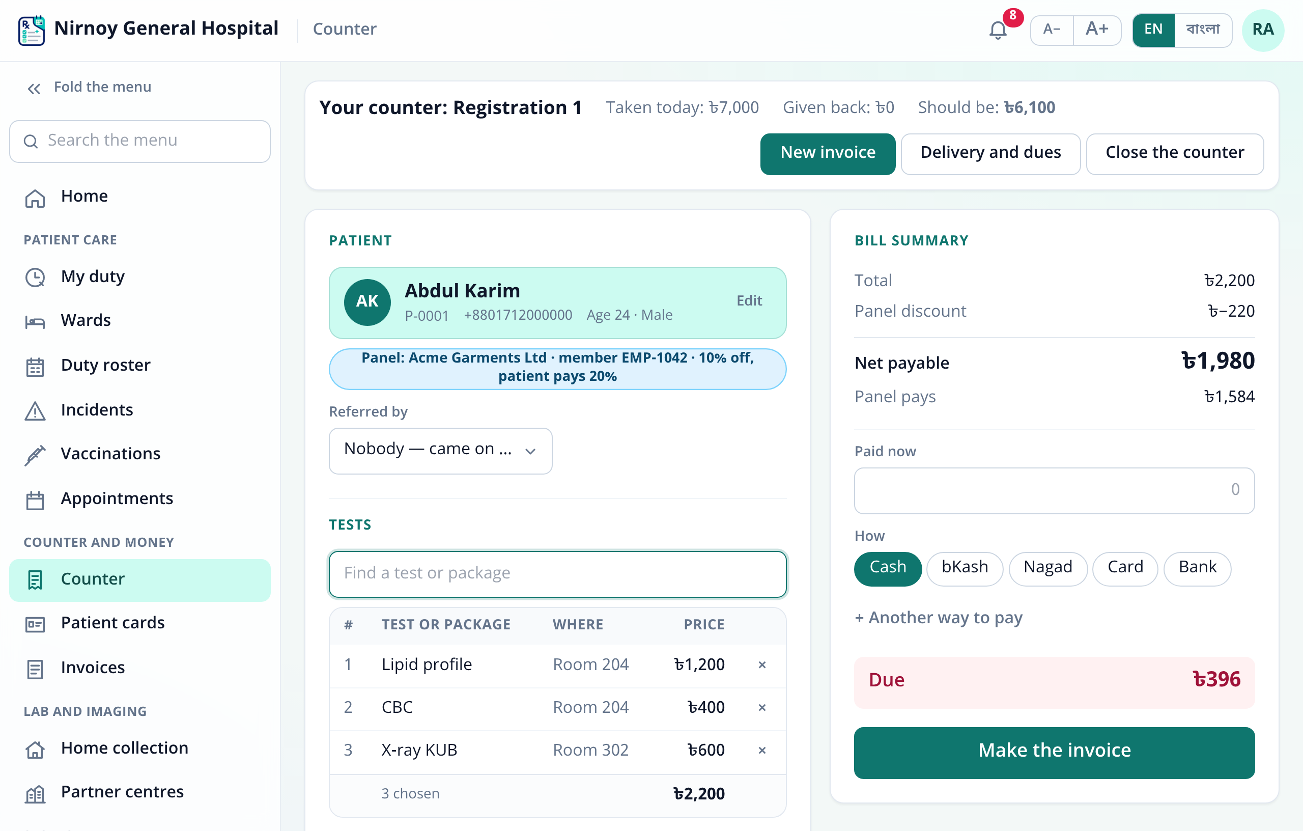Click the Vaccinations syringe icon

[x=35, y=455]
